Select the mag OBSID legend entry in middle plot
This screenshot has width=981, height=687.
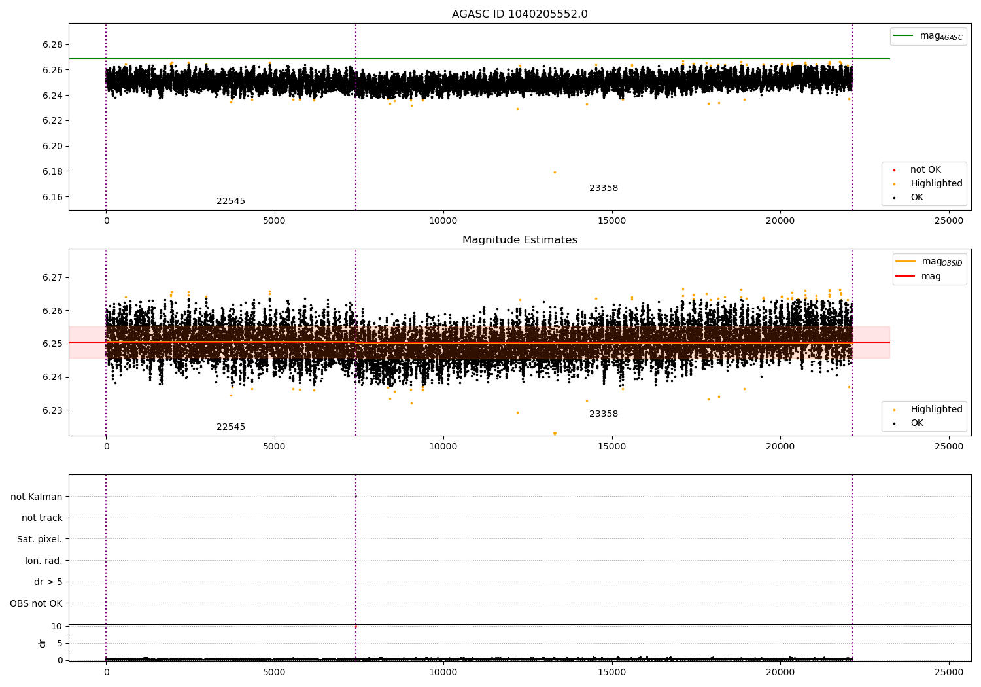point(929,262)
